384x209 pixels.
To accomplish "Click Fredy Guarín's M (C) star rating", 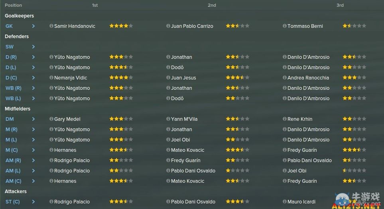I will pyautogui.click(x=354, y=150).
